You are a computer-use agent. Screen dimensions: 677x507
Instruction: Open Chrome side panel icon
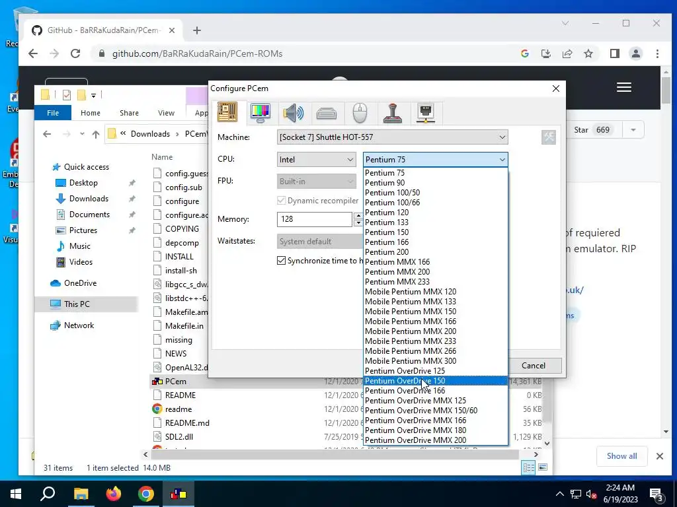coord(614,53)
